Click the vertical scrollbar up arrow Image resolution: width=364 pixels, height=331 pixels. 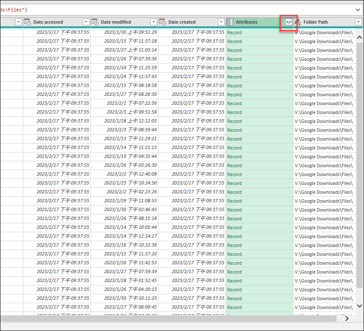pos(359,38)
